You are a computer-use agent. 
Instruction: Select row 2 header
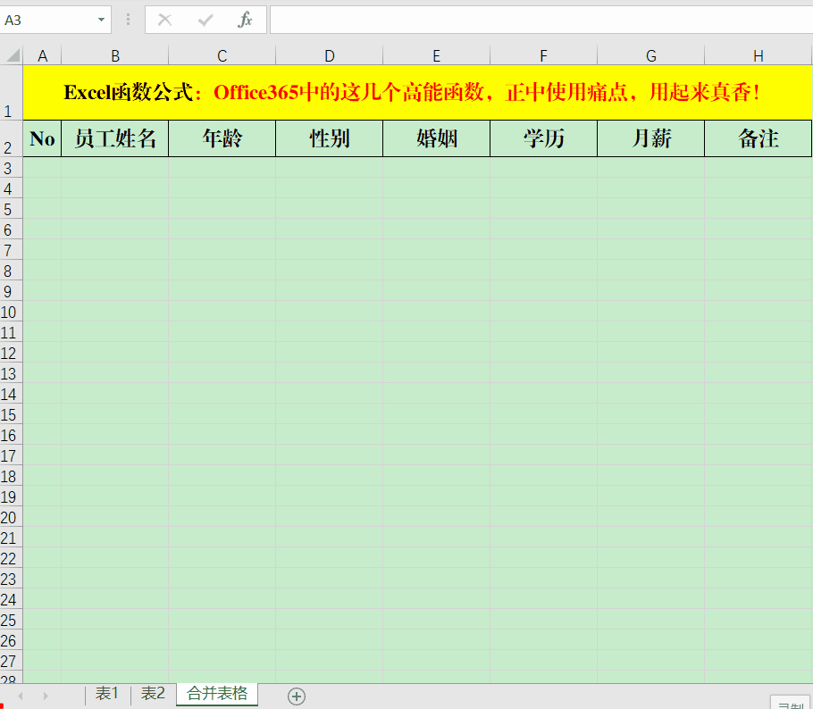pyautogui.click(x=11, y=139)
